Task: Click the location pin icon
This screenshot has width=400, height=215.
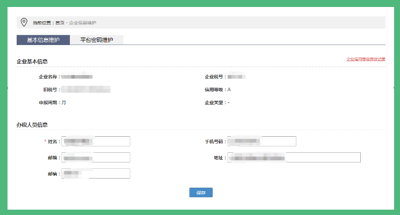Action: (x=24, y=23)
